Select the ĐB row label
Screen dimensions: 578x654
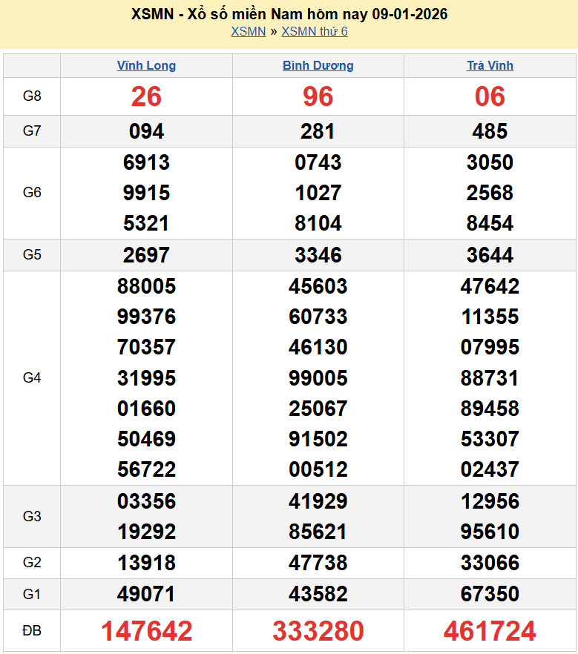click(x=32, y=631)
